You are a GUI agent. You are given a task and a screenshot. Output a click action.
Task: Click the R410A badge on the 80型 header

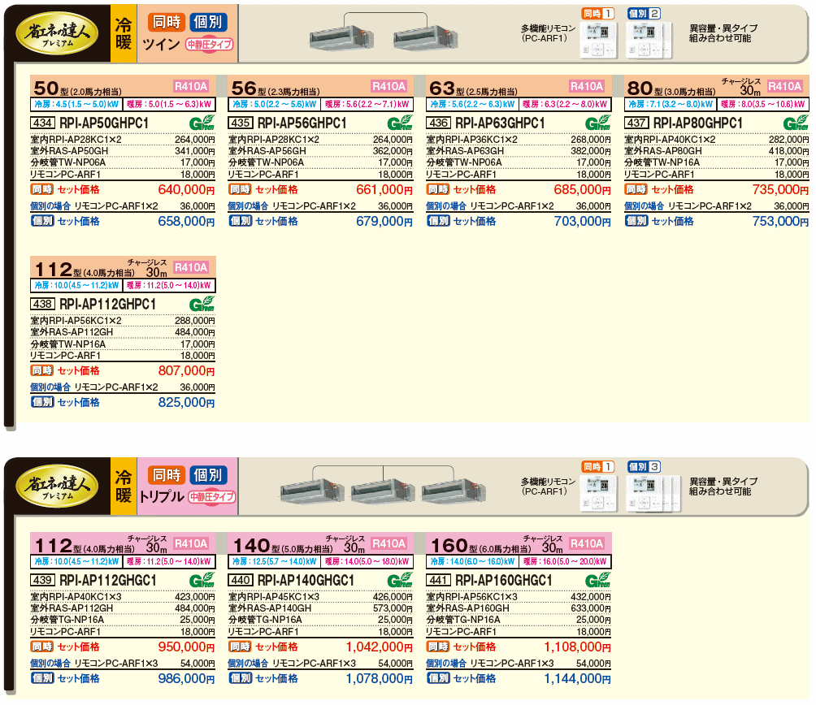coord(785,86)
